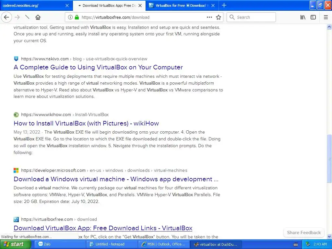Viewport: 332px width, 249px height.
Task: Switch to MSN Outlook taskbar window
Action: point(164,244)
